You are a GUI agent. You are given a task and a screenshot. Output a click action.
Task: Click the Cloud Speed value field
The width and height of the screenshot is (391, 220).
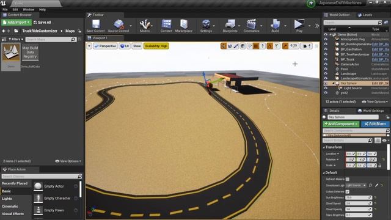[359, 204]
